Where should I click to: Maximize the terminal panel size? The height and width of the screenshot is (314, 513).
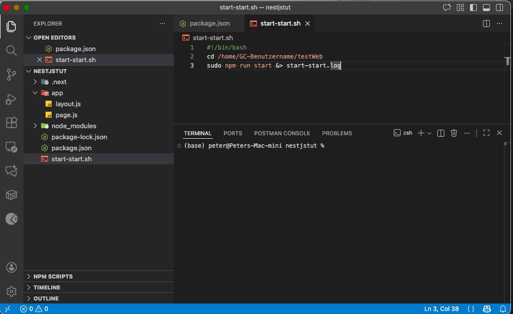coord(486,133)
